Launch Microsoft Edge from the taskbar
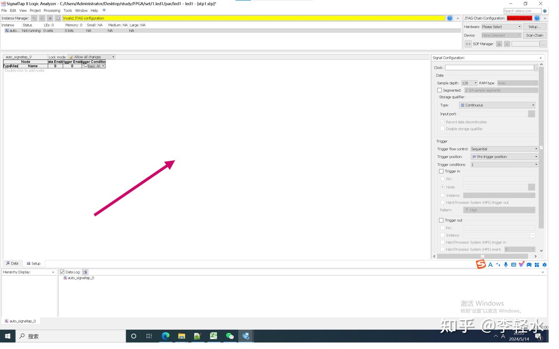This screenshot has width=559, height=349. click(x=165, y=336)
